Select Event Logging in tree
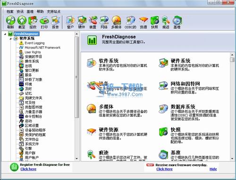 (x=34, y=43)
